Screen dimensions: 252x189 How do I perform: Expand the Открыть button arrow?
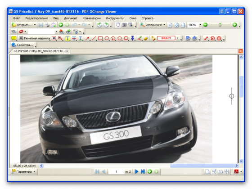tap(35, 25)
